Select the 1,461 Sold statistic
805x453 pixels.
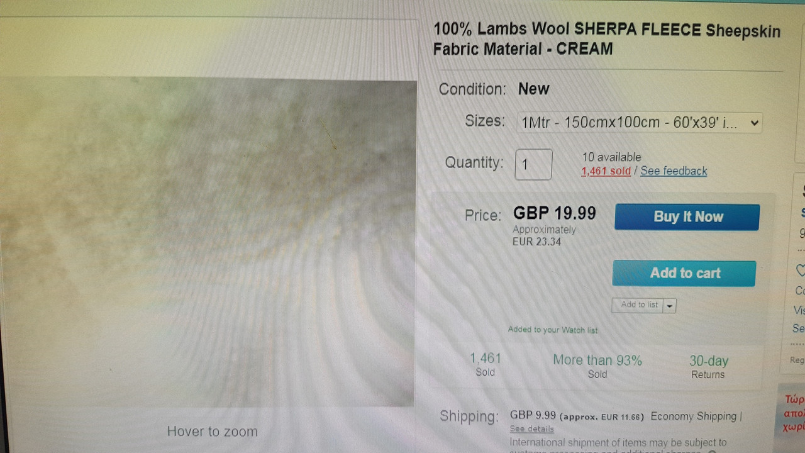[x=486, y=364]
